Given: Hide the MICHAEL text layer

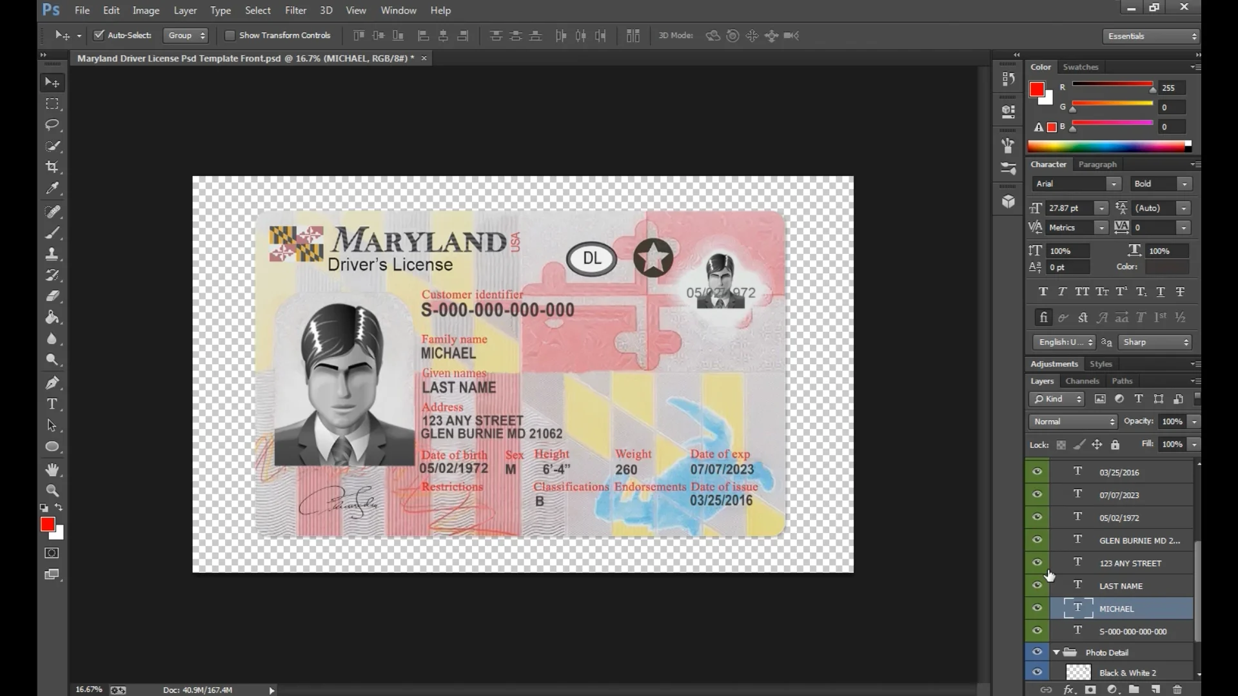Looking at the screenshot, I should click(x=1037, y=608).
